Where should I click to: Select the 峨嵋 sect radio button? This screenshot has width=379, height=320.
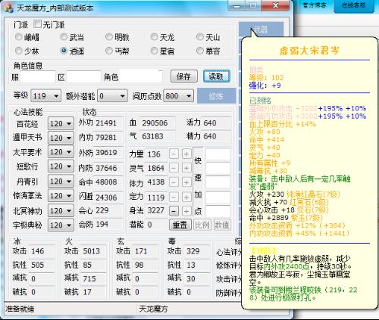click(x=18, y=37)
